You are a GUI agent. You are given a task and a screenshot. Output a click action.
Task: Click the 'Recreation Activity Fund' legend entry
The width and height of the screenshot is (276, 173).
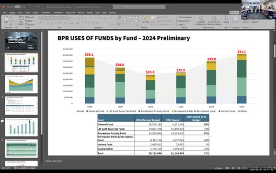pyautogui.click(x=154, y=111)
